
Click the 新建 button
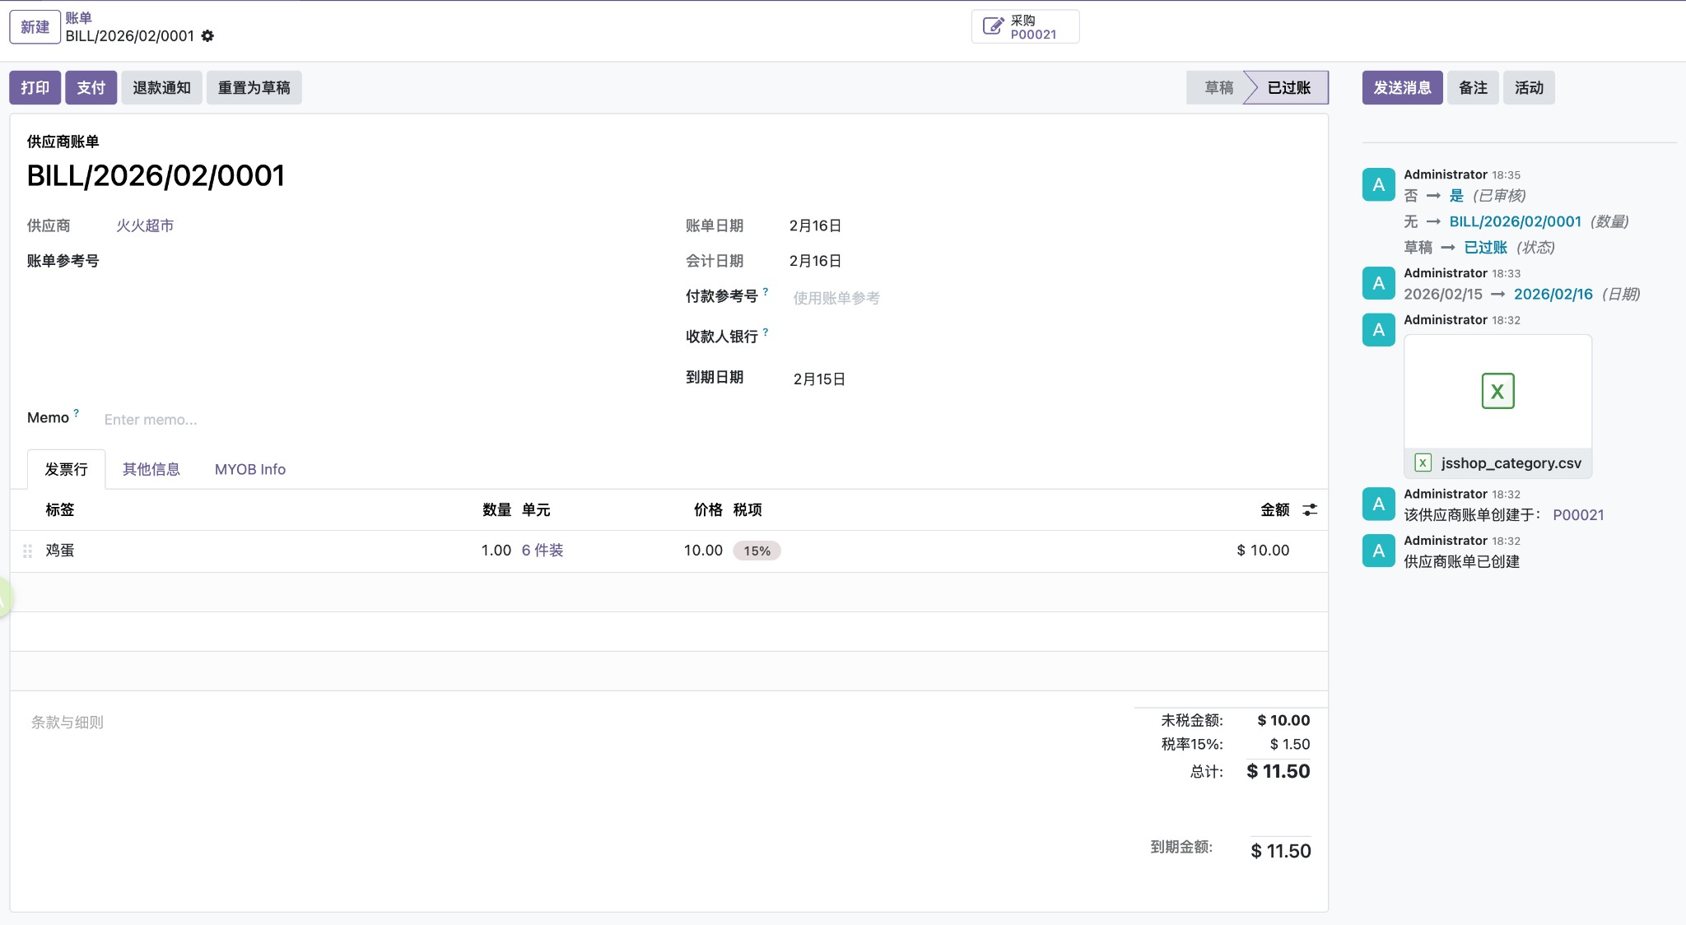(35, 26)
